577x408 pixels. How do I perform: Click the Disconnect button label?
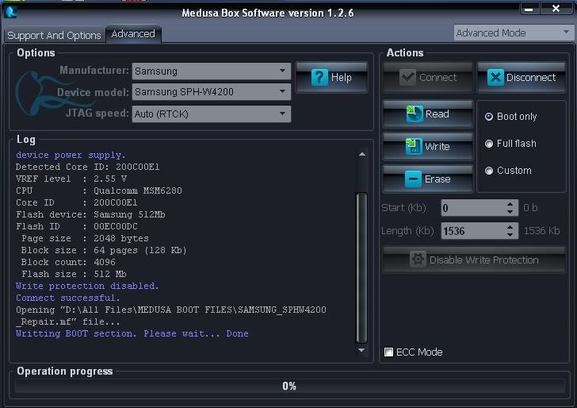click(x=531, y=78)
